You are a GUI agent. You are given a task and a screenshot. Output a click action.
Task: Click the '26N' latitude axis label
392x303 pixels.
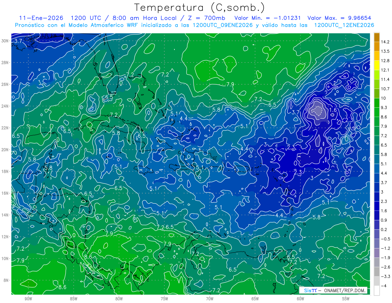5,84
